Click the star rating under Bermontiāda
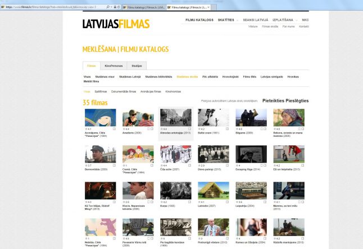Screen dimensions: 363x249 [x=88, y=165]
